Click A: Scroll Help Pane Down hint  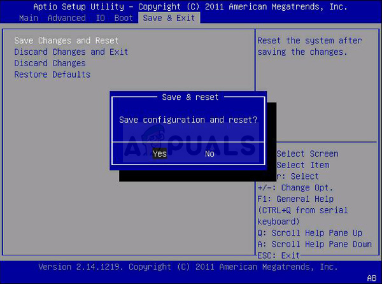click(315, 244)
